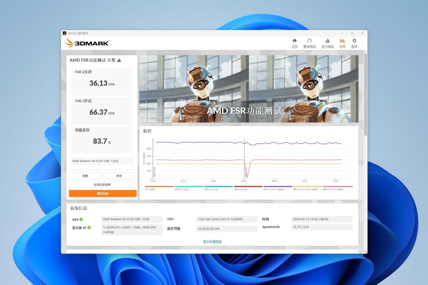The height and width of the screenshot is (285, 428).
Task: Click the 12th Gen Intel Core i5-12600KF value
Action: (227, 219)
